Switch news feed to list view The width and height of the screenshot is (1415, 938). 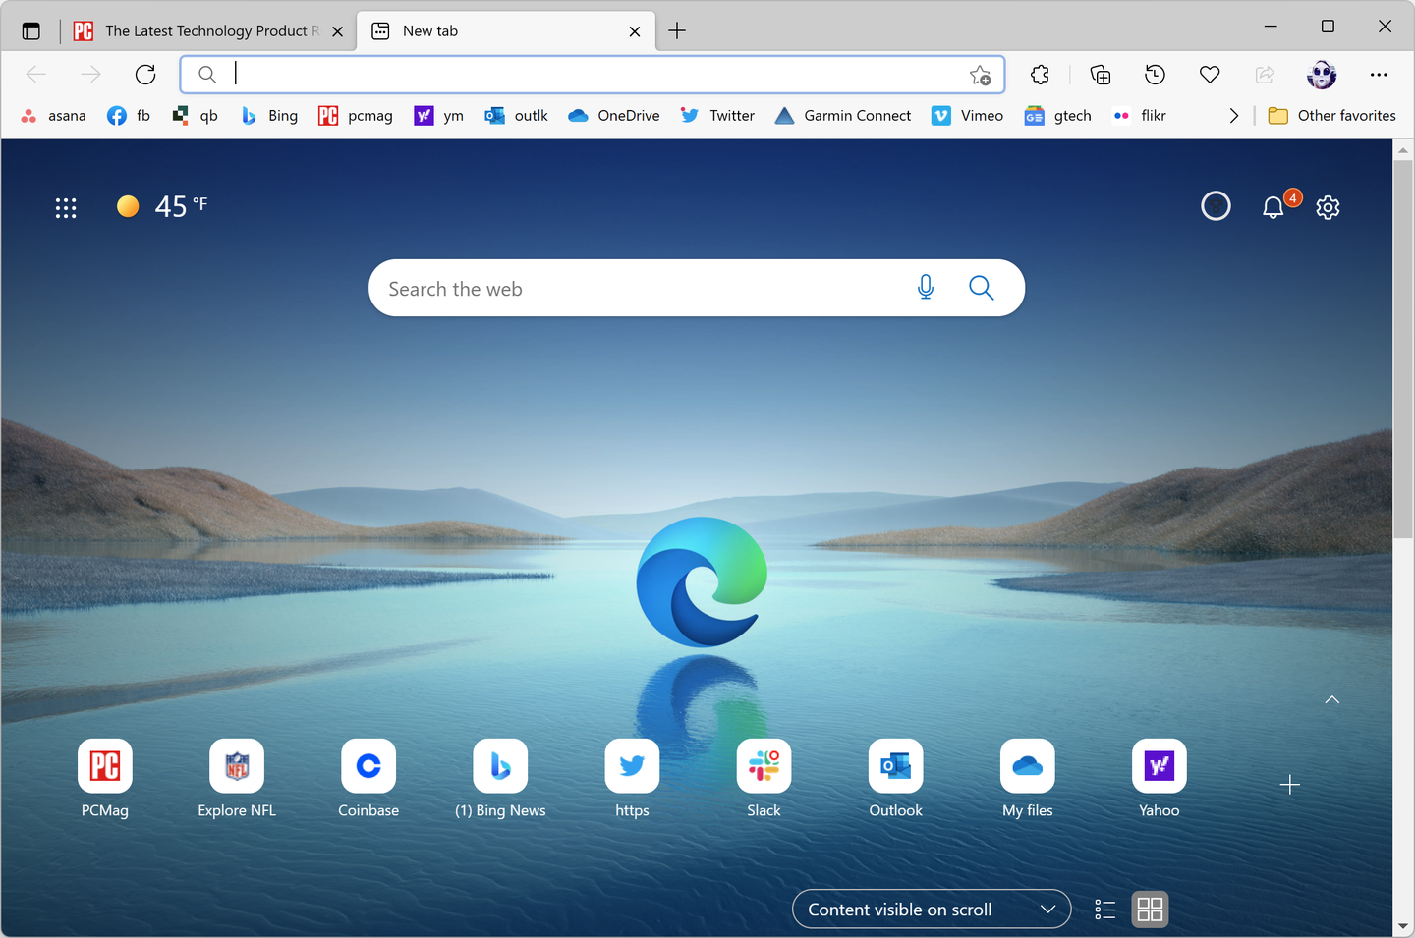1104,910
